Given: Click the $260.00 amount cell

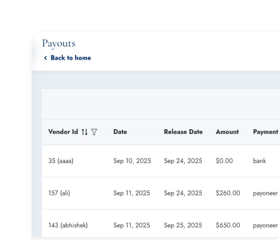Looking at the screenshot, I should click(x=228, y=193).
